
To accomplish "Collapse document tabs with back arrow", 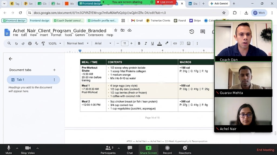I will tap(11, 59).
